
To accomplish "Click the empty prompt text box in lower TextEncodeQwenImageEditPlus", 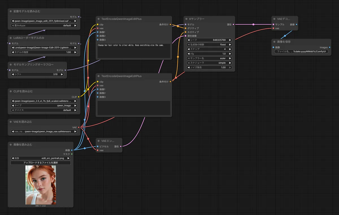I will coord(134,108).
